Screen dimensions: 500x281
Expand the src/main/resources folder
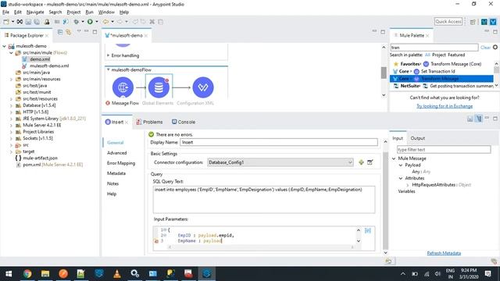pos(11,79)
